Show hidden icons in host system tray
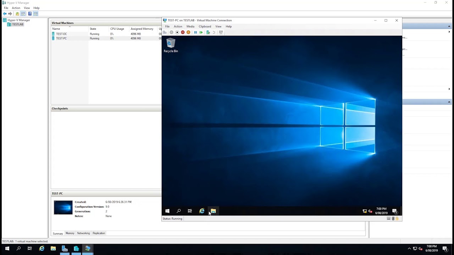The width and height of the screenshot is (454, 255). click(409, 249)
